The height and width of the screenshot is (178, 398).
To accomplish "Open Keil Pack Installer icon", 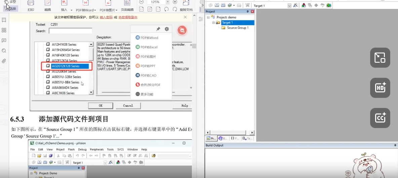I will [x=329, y=5].
